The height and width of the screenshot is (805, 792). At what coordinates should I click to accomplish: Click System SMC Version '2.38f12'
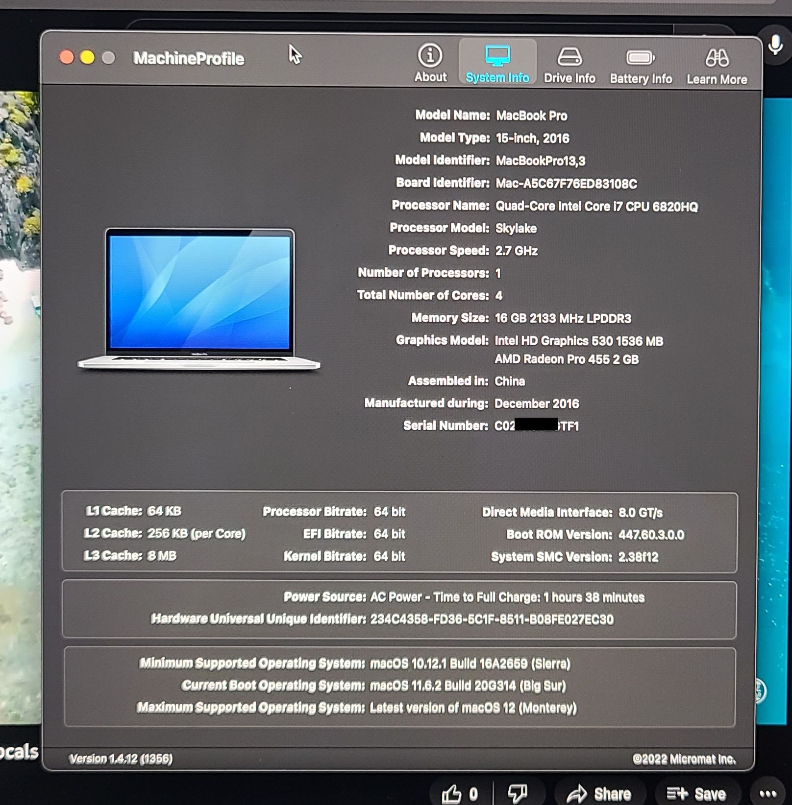point(638,557)
